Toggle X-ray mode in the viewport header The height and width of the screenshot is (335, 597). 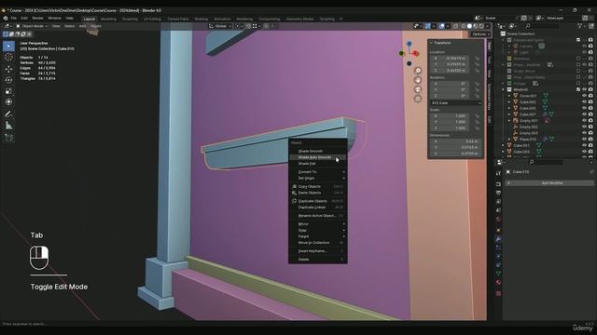tap(455, 26)
